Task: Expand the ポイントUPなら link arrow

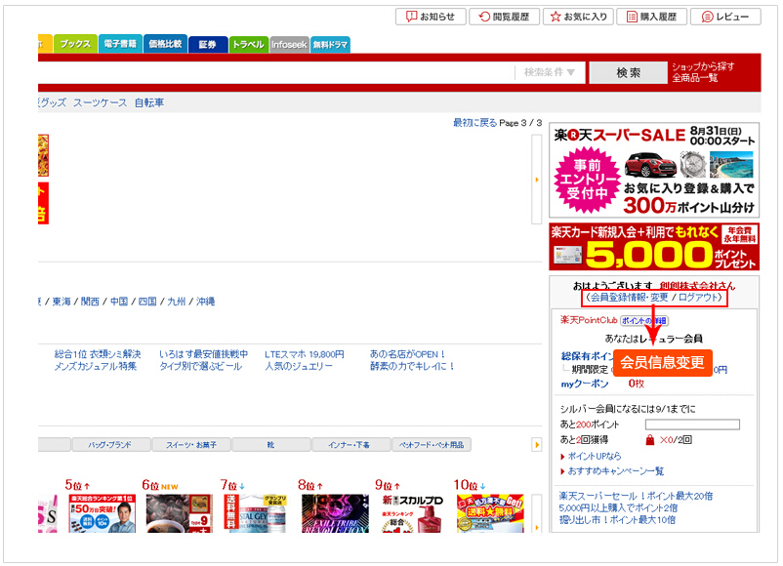Action: [563, 456]
